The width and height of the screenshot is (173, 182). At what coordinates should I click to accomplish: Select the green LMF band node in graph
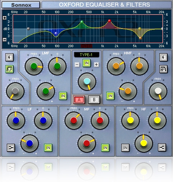tap(82, 22)
